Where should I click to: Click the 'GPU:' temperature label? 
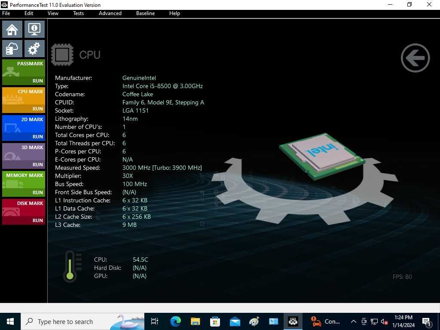point(101,276)
